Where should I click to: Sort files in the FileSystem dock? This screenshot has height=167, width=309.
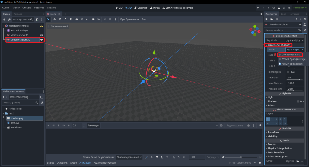(x=42, y=102)
